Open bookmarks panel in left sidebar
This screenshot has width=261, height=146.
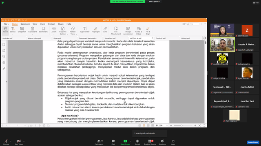[x=4, y=45]
